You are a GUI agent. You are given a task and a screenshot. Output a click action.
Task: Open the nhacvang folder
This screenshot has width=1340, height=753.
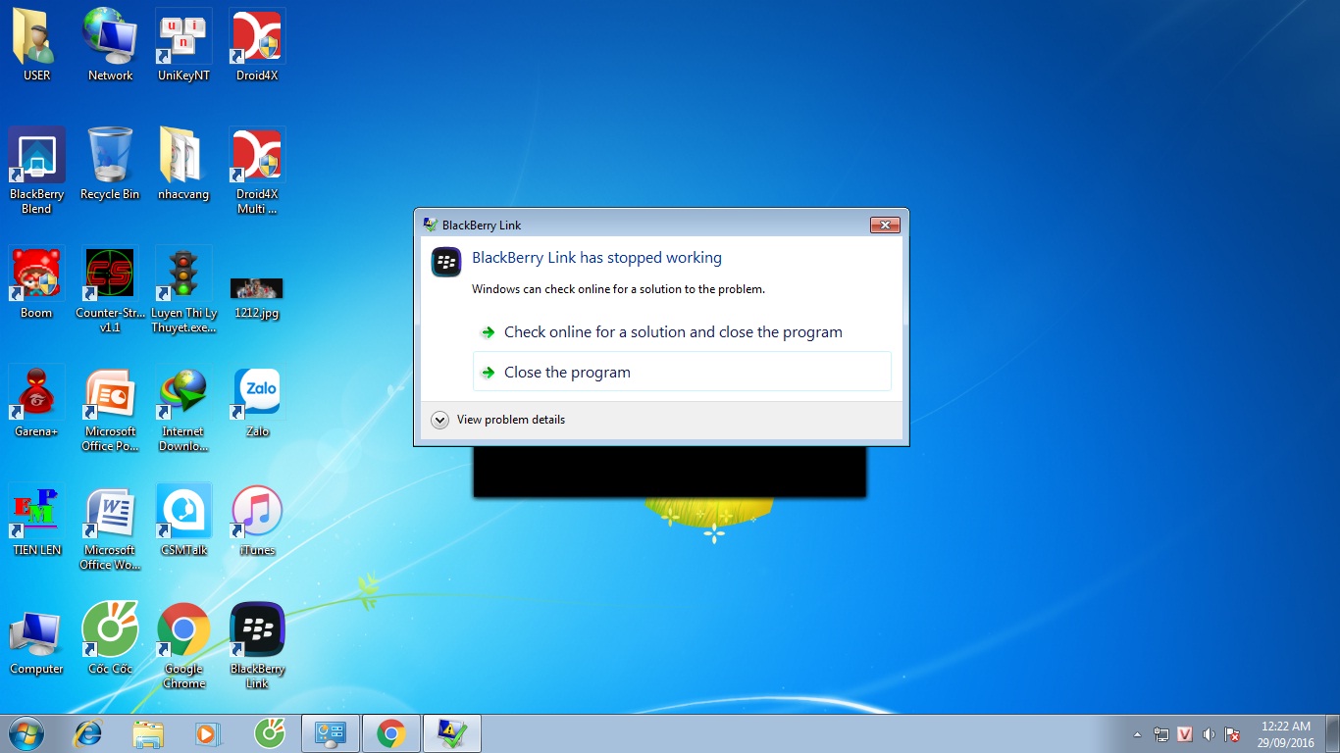point(183,164)
